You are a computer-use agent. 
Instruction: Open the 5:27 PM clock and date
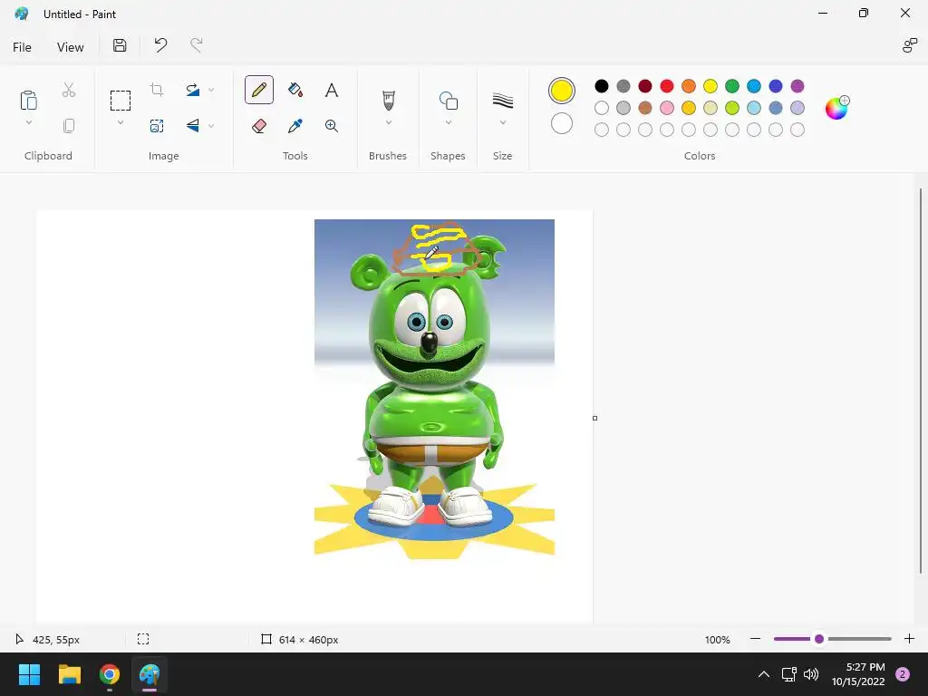coord(858,674)
